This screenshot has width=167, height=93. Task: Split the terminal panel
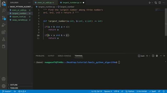(153, 56)
